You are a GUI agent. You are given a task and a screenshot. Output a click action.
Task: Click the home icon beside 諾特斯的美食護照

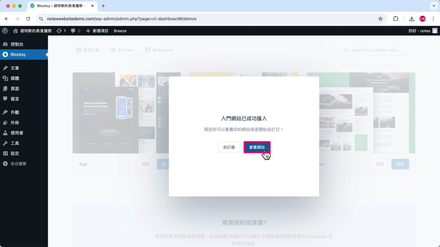(x=16, y=31)
